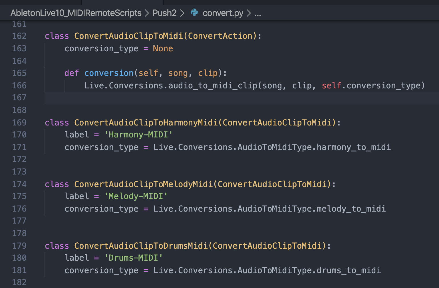
Task: Click the active editor tab above the breadcrumb
Action: point(123,3)
